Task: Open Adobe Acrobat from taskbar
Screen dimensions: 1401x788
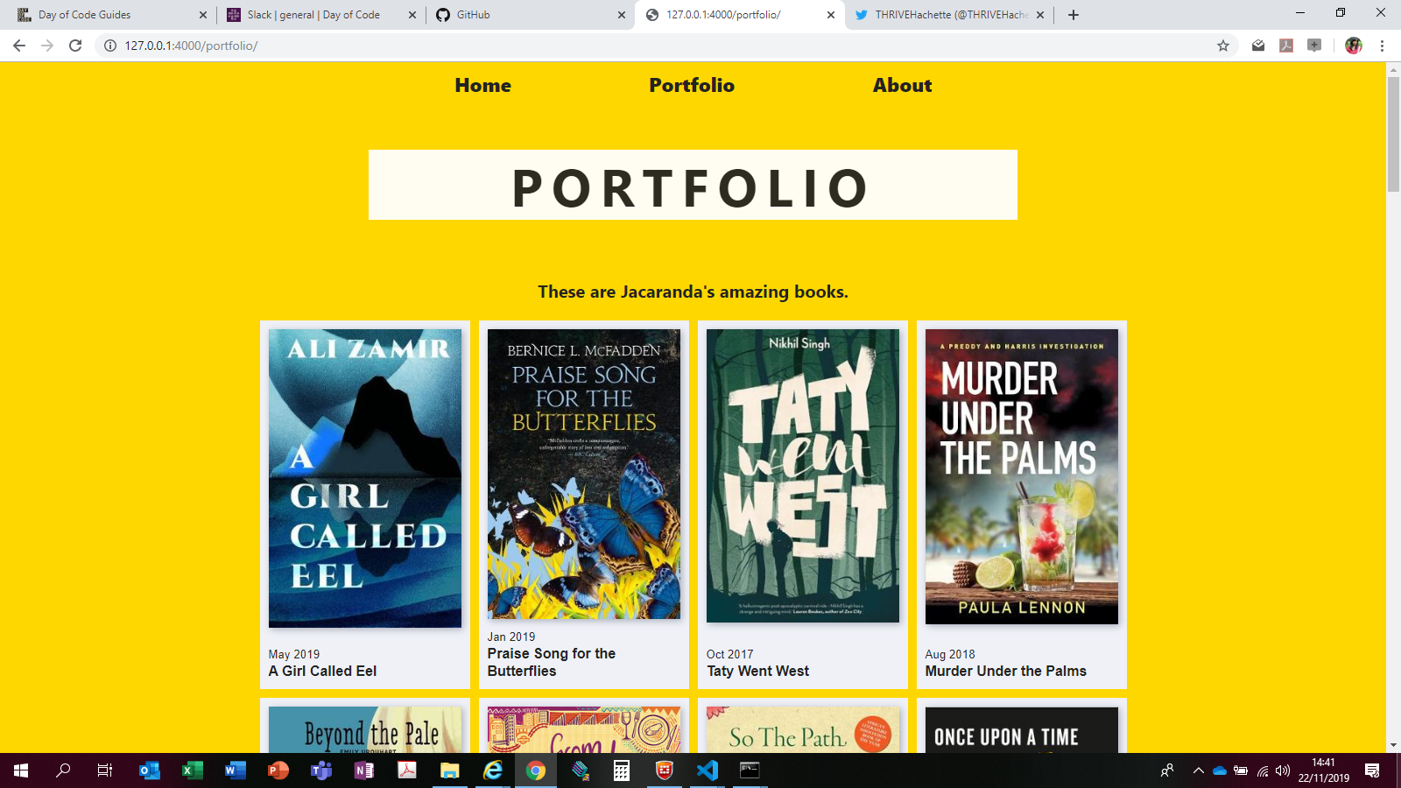Action: pos(406,770)
